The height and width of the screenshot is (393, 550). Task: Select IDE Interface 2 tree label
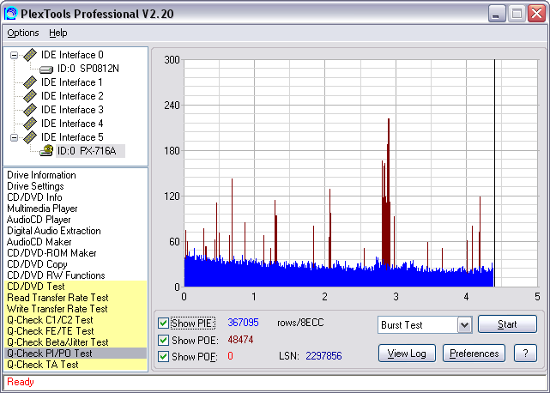[x=72, y=96]
